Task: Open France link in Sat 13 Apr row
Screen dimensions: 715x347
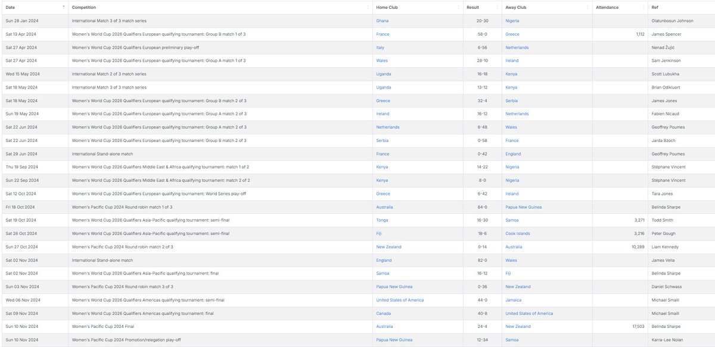Action: (x=383, y=34)
